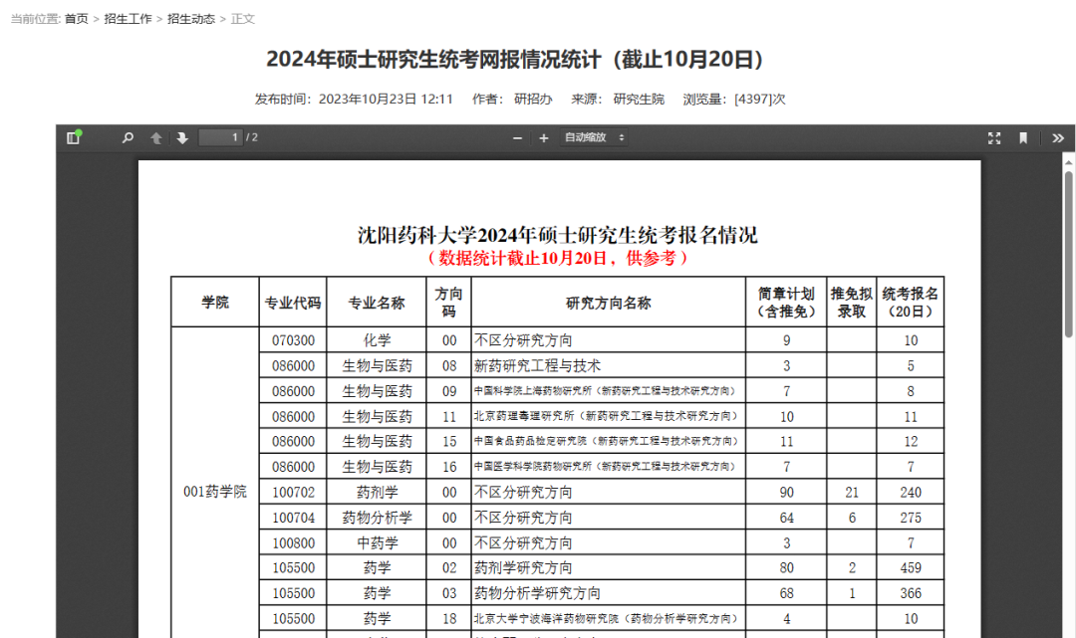
Task: Select the 中药学 major name cell
Action: point(377,542)
